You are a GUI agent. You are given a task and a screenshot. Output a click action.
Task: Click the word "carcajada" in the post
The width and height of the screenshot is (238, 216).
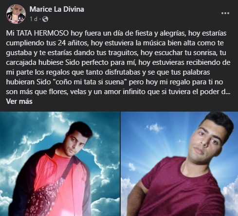(21, 62)
